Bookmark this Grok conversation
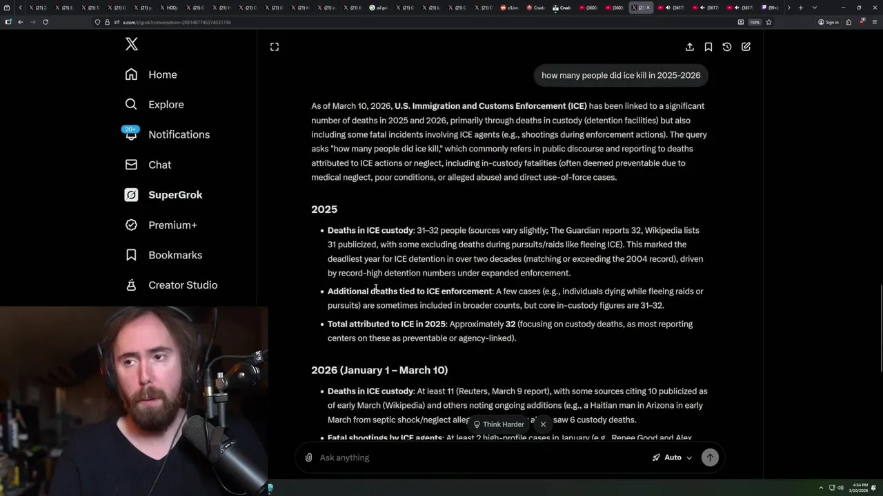The image size is (883, 496). coord(708,47)
